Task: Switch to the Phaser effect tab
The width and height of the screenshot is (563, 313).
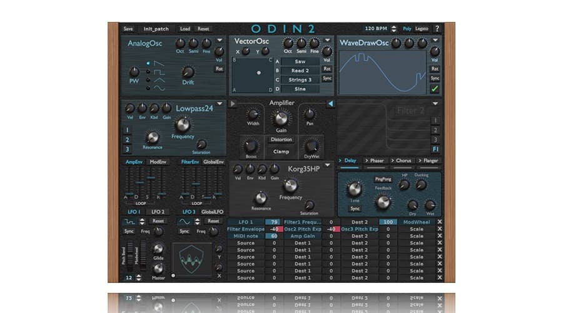Action: tap(375, 161)
